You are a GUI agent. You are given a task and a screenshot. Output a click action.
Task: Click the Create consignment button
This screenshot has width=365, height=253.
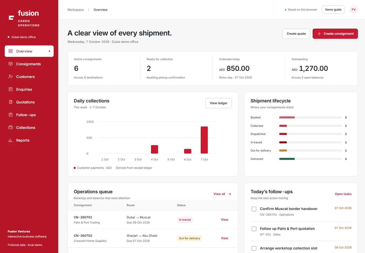pos(335,34)
